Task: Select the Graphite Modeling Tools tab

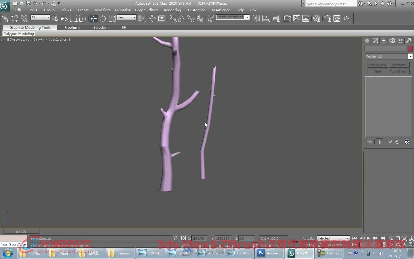Action: point(30,28)
